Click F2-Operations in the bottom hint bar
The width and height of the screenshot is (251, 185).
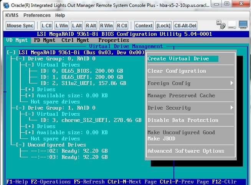pyautogui.click(x=51, y=182)
